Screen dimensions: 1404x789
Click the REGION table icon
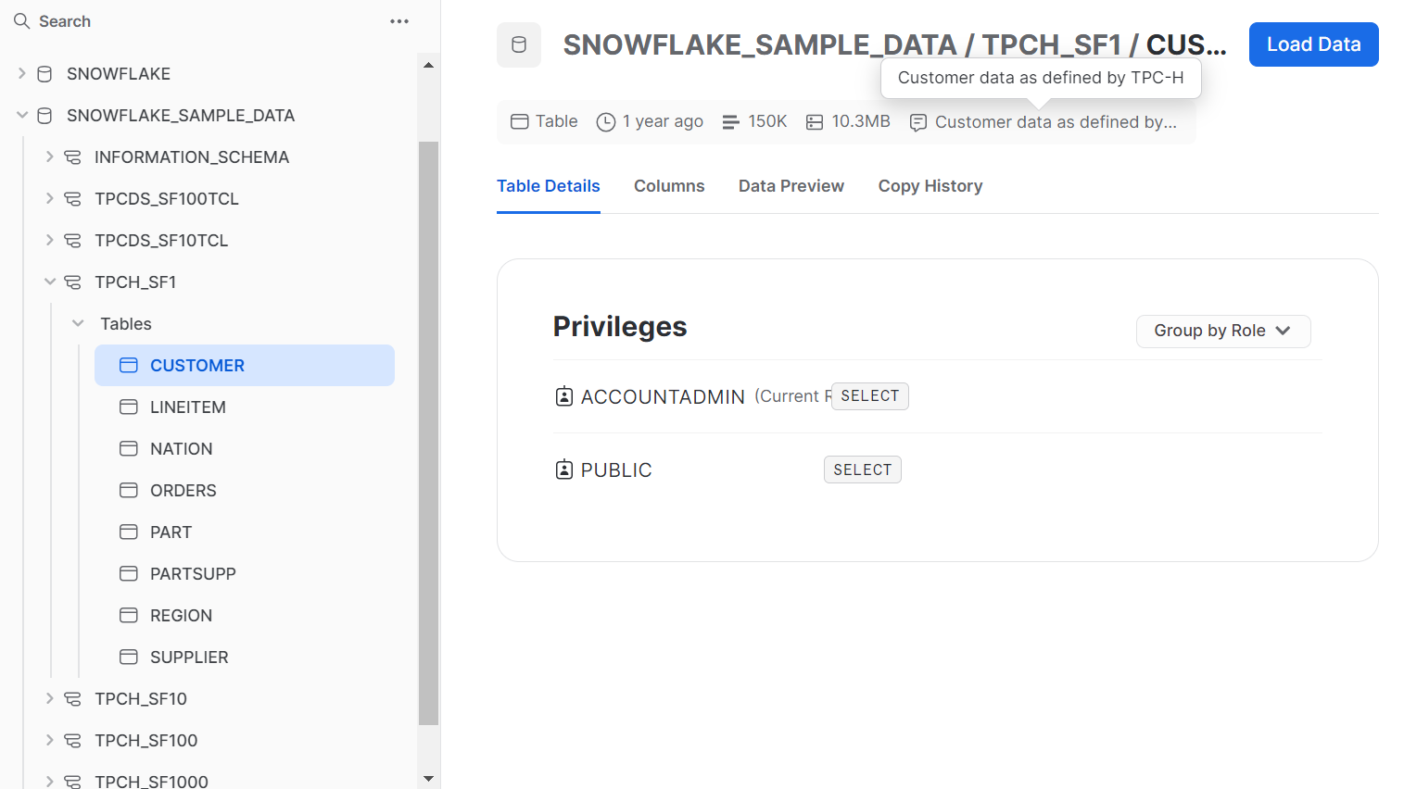(x=129, y=616)
